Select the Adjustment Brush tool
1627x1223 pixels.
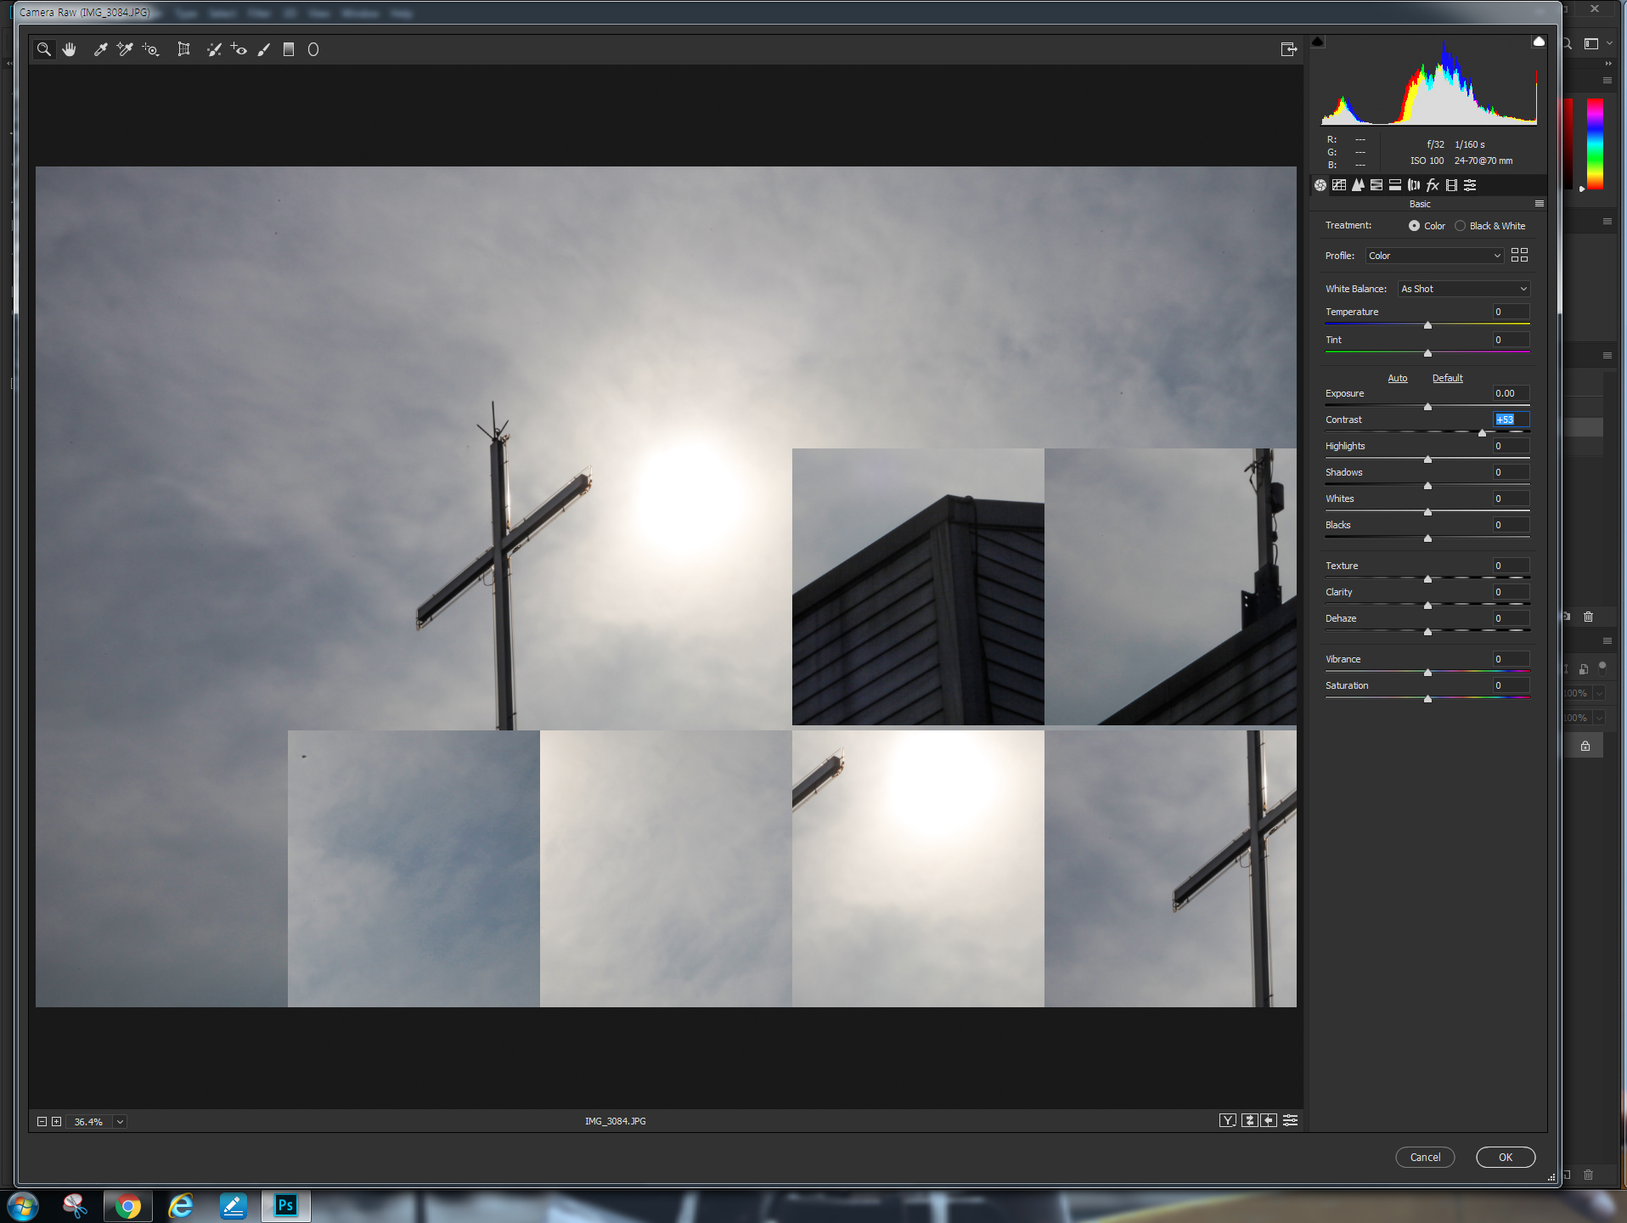coord(264,48)
